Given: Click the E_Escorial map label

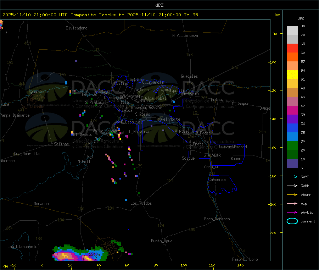Looking at the screenshot, I should (131, 122).
